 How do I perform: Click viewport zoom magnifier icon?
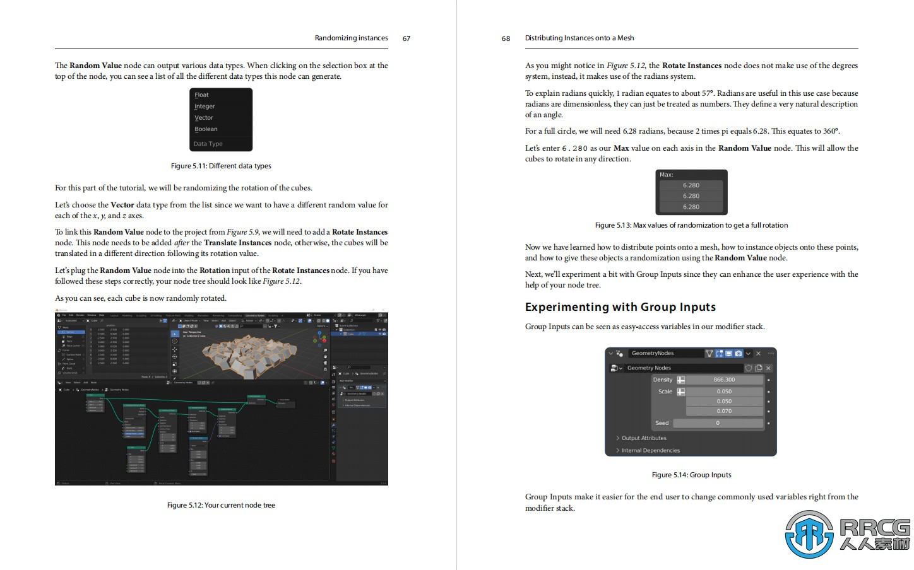325,351
